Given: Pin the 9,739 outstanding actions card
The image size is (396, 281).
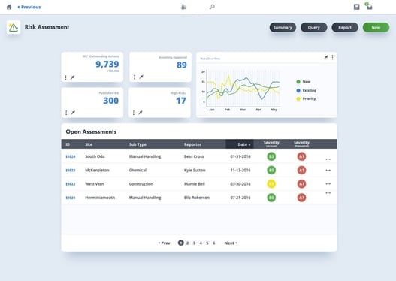Looking at the screenshot, I should tap(72, 77).
